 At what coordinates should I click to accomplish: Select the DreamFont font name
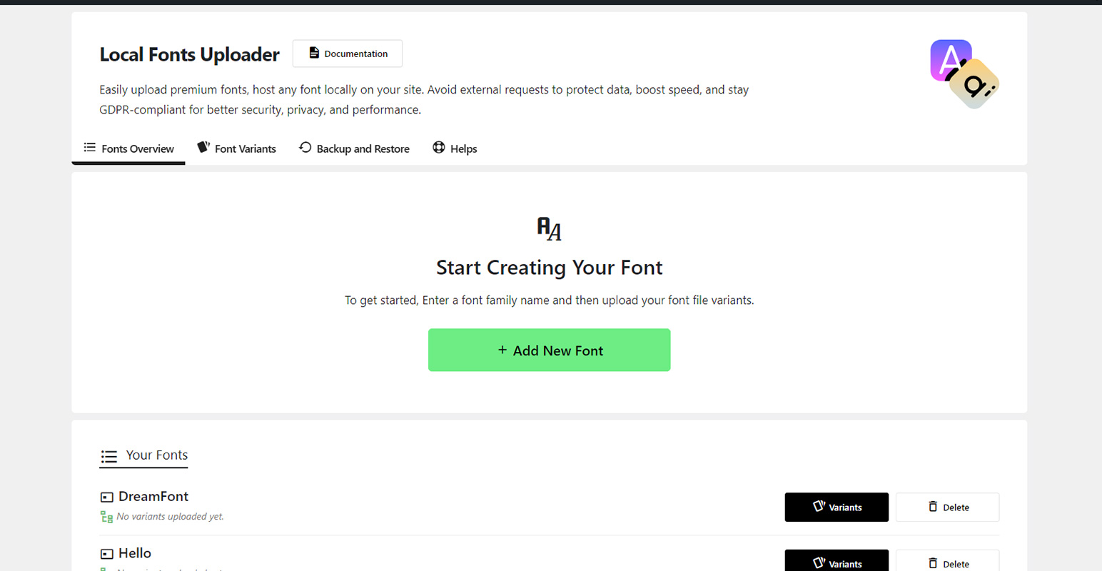pos(153,496)
